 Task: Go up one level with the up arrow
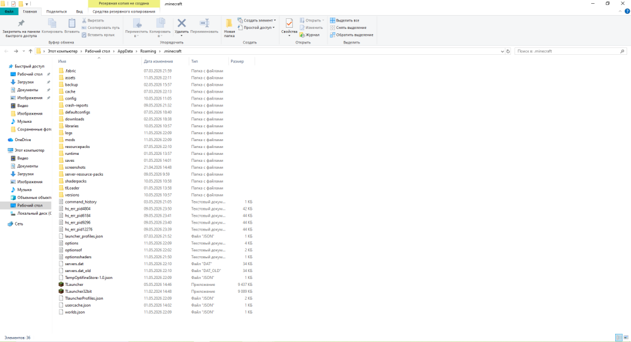[x=30, y=52]
